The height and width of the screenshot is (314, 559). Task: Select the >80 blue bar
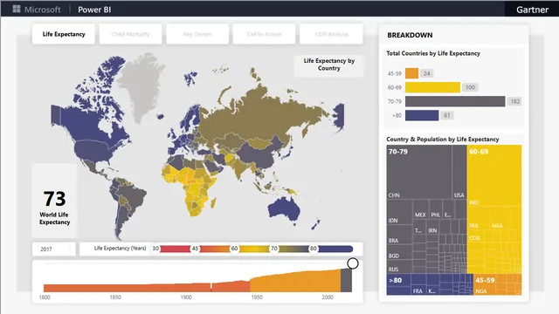(x=422, y=115)
